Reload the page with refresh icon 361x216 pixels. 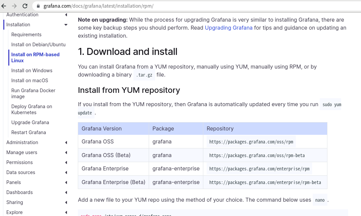point(25,6)
